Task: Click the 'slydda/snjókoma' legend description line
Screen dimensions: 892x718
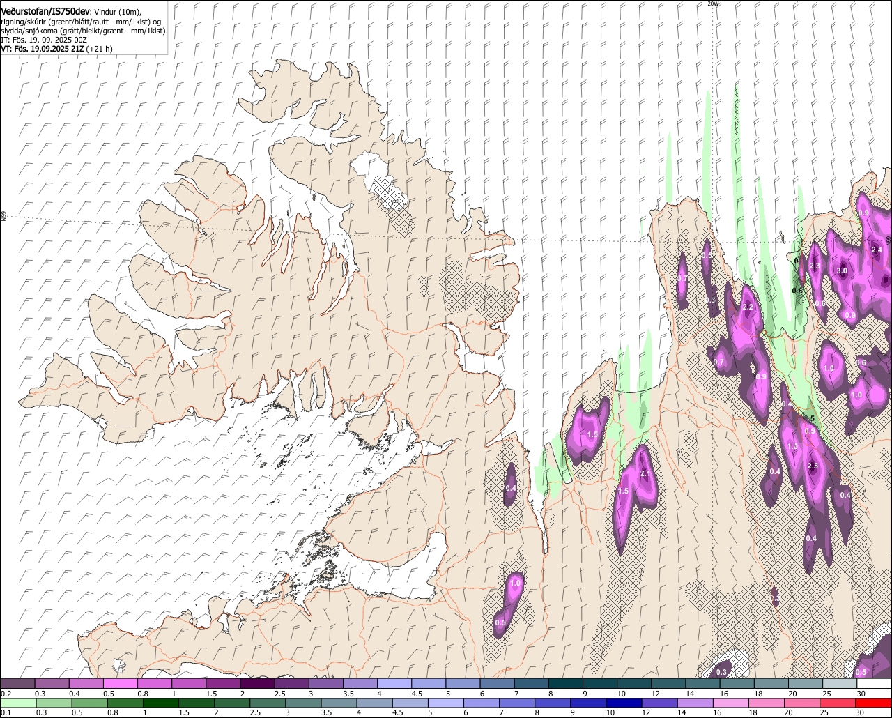Action: tap(83, 31)
